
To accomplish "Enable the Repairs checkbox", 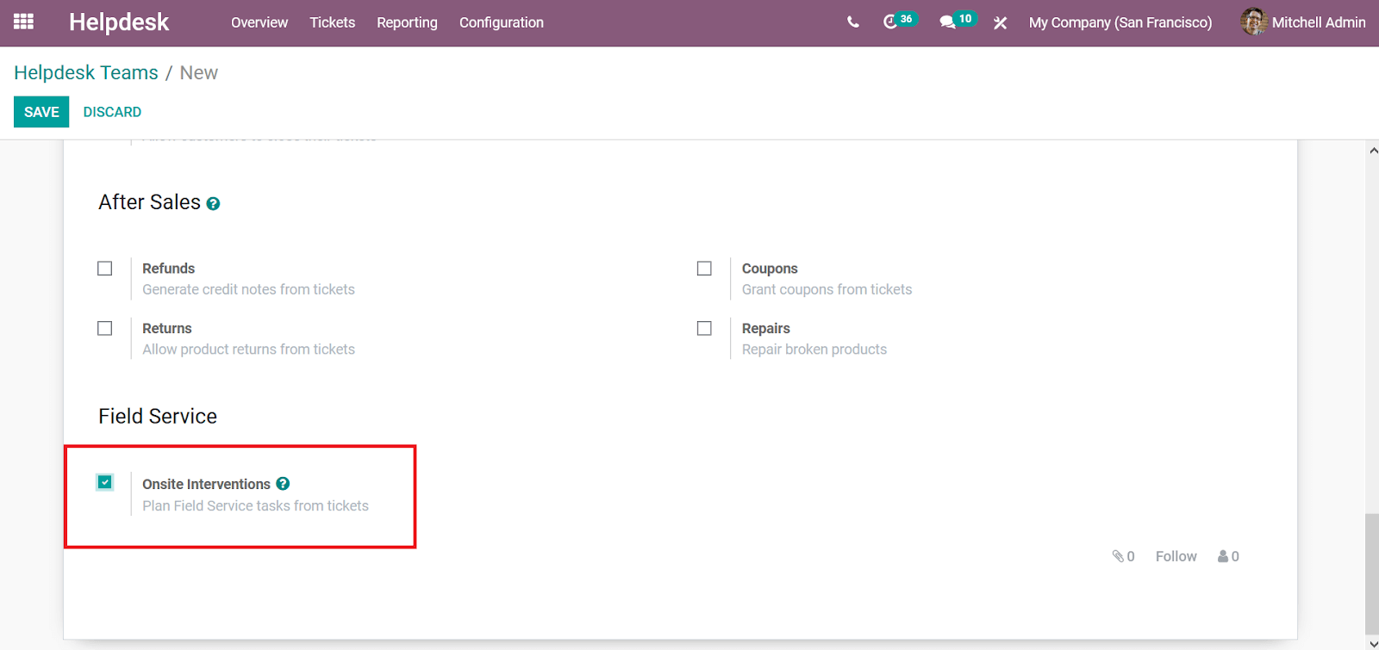I will (x=704, y=328).
